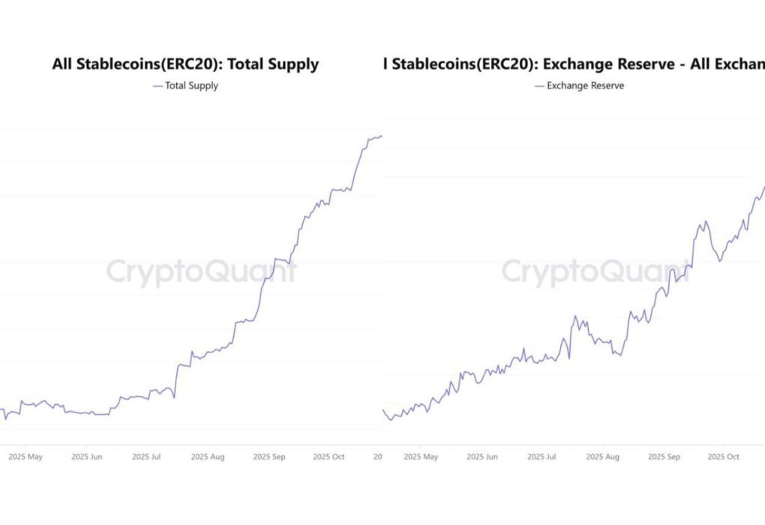Image resolution: width=765 pixels, height=525 pixels.
Task: Pick 2025 Oct label under Total Supply chart
Action: point(328,456)
